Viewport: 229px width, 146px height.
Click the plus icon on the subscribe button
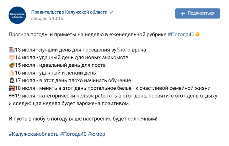click(x=183, y=13)
